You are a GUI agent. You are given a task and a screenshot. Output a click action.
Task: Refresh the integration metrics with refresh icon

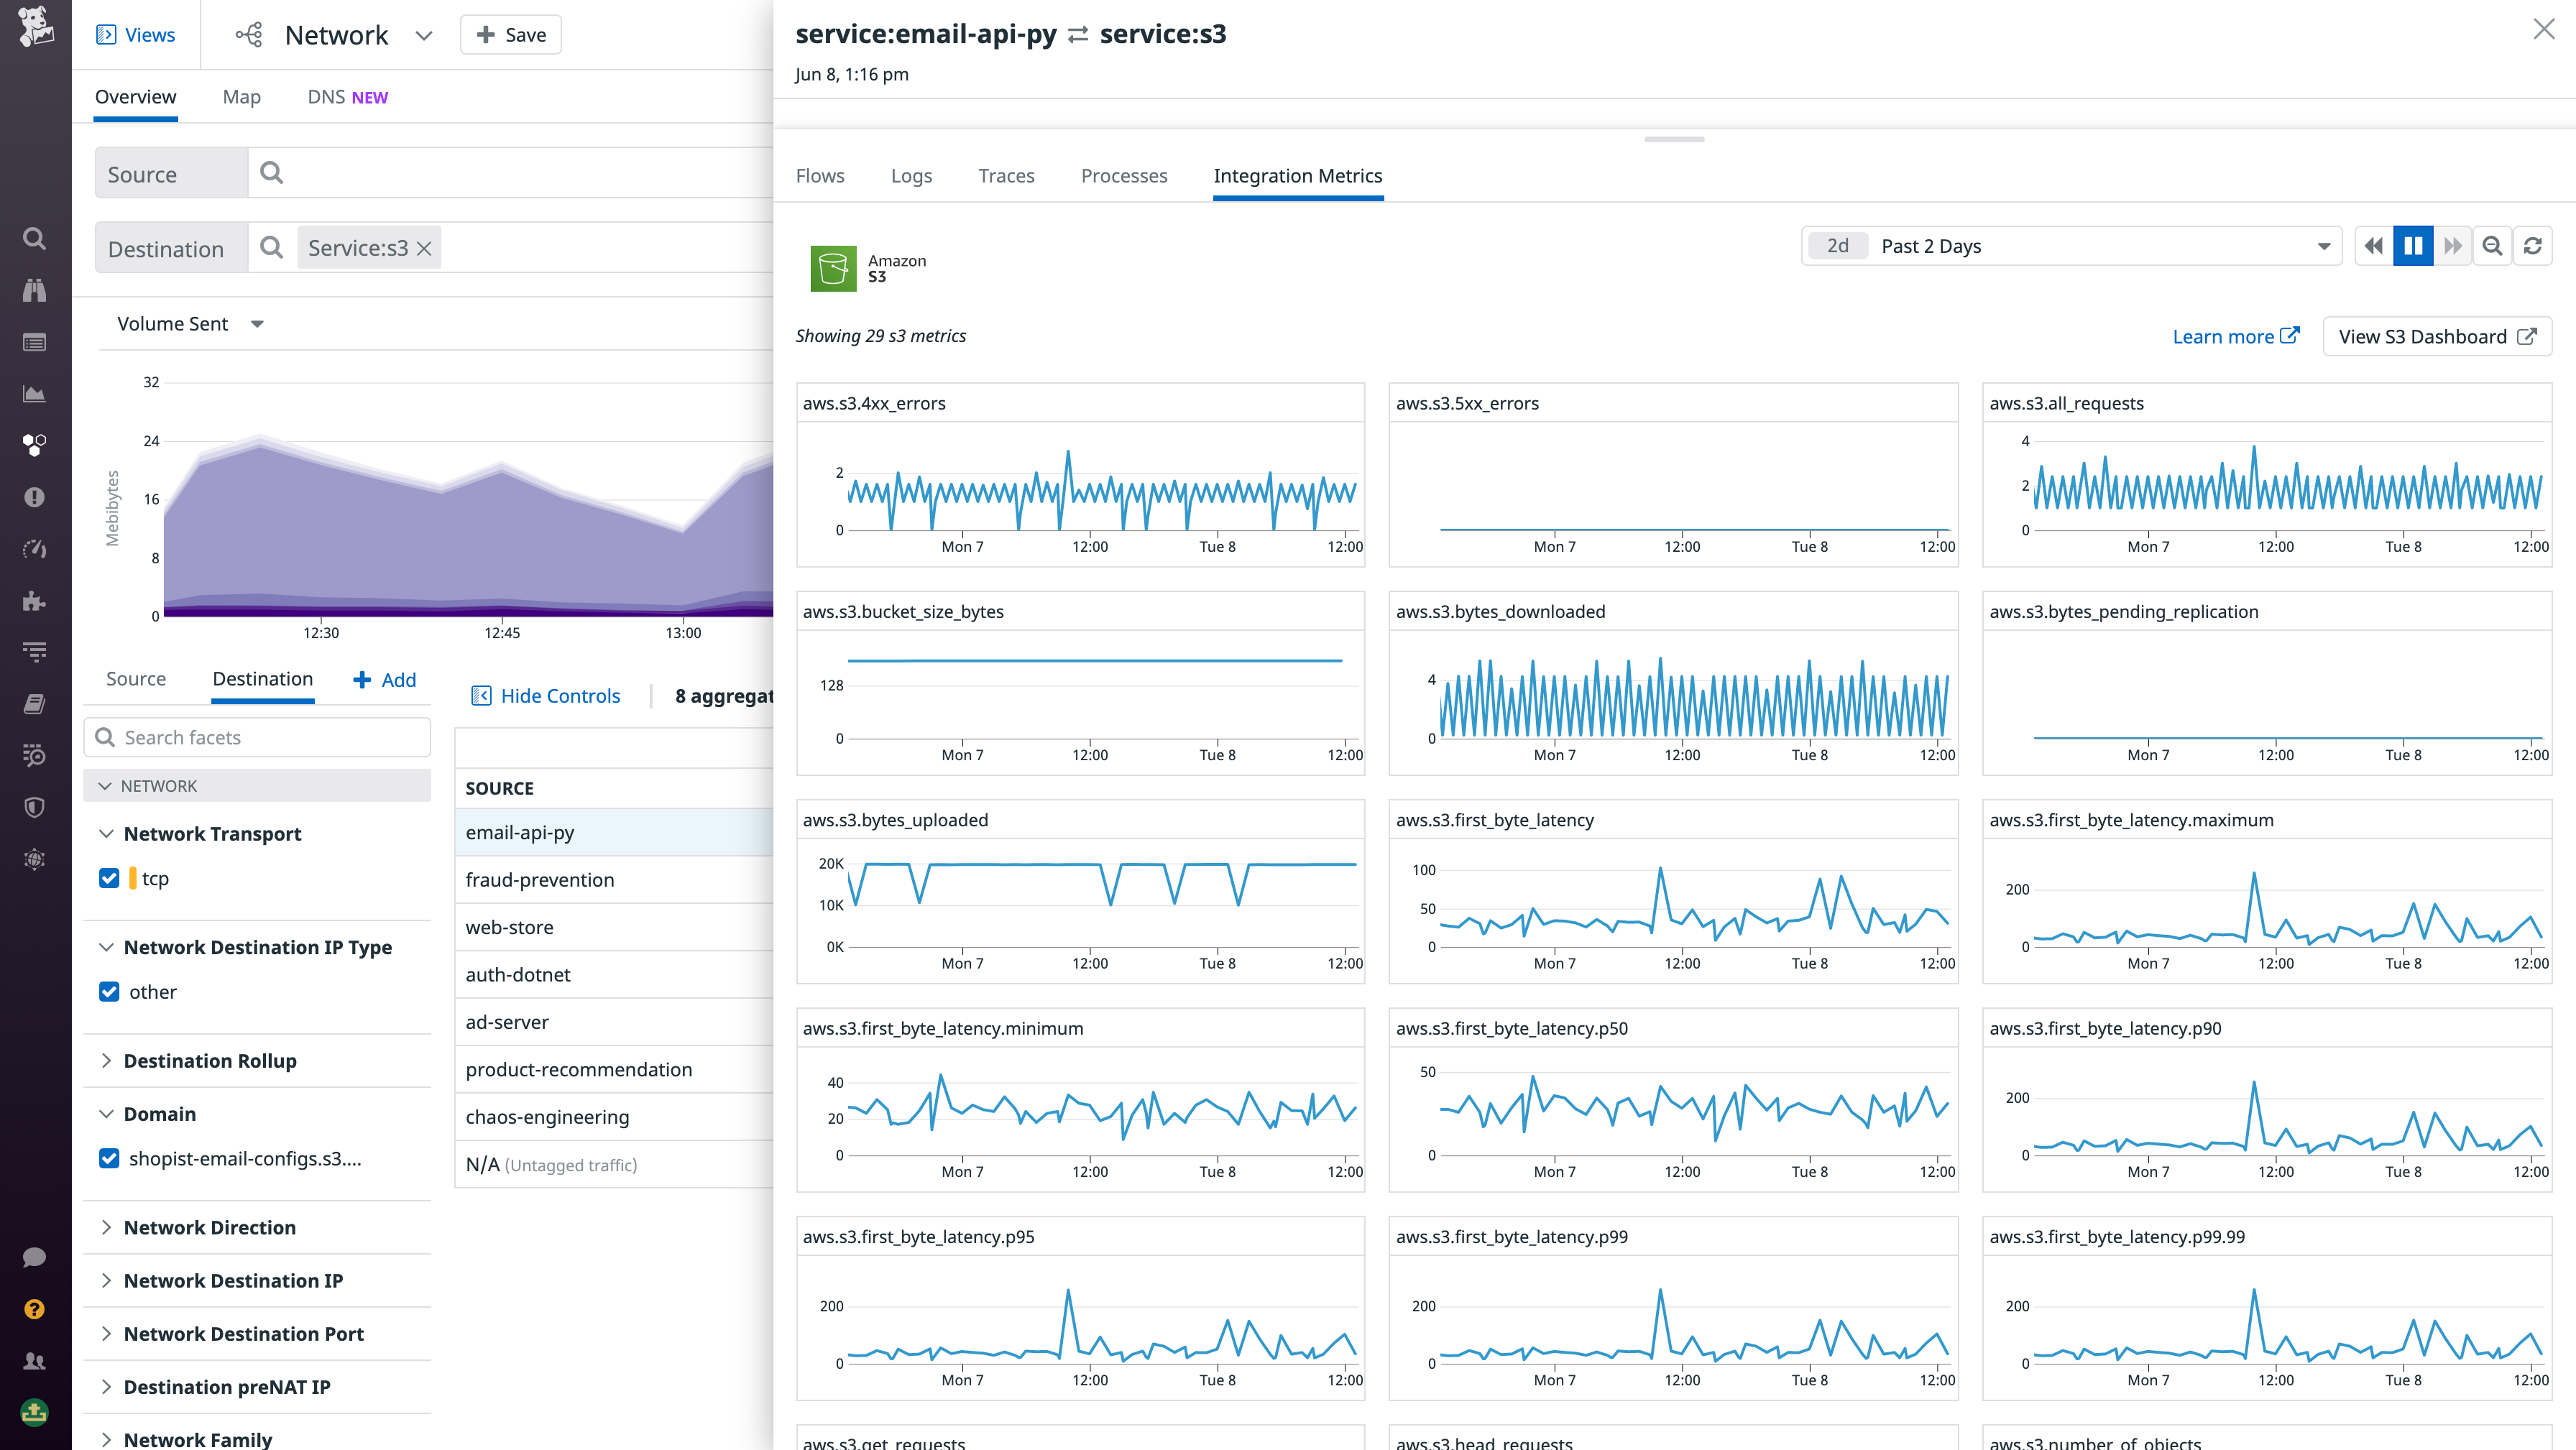point(2533,245)
